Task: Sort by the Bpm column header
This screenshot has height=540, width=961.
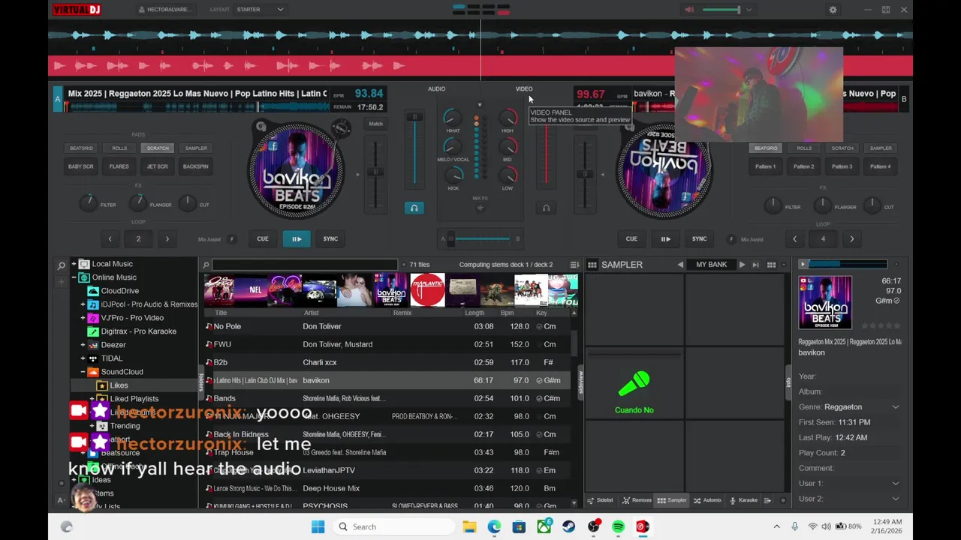Action: [x=507, y=313]
